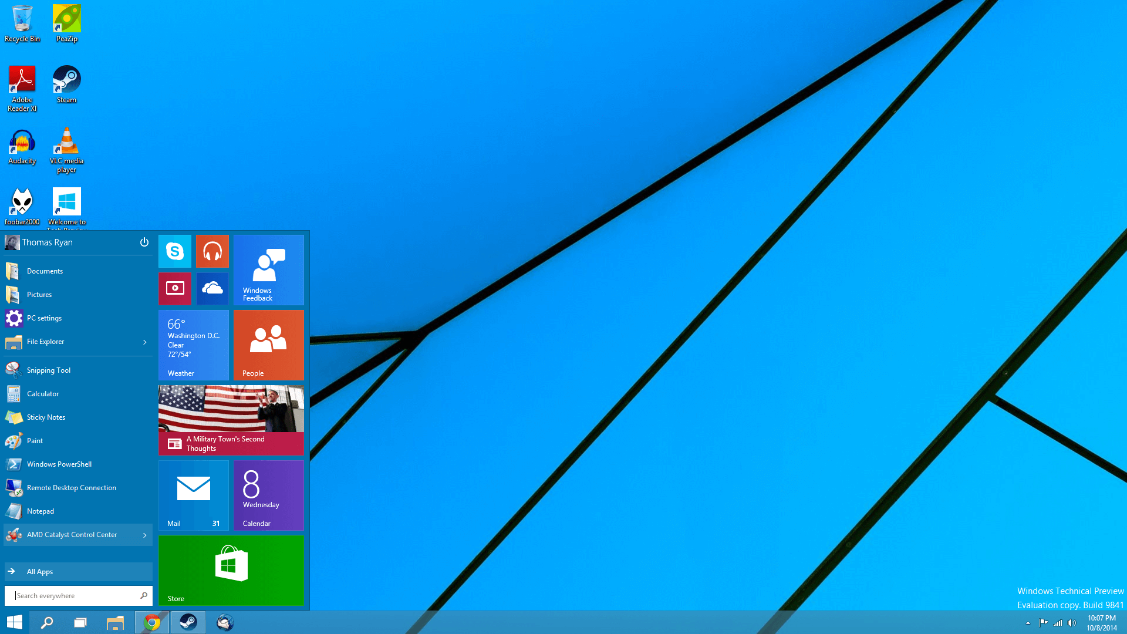This screenshot has height=634, width=1127.
Task: Expand AMD Catalyst Control Center arrow
Action: (x=144, y=535)
